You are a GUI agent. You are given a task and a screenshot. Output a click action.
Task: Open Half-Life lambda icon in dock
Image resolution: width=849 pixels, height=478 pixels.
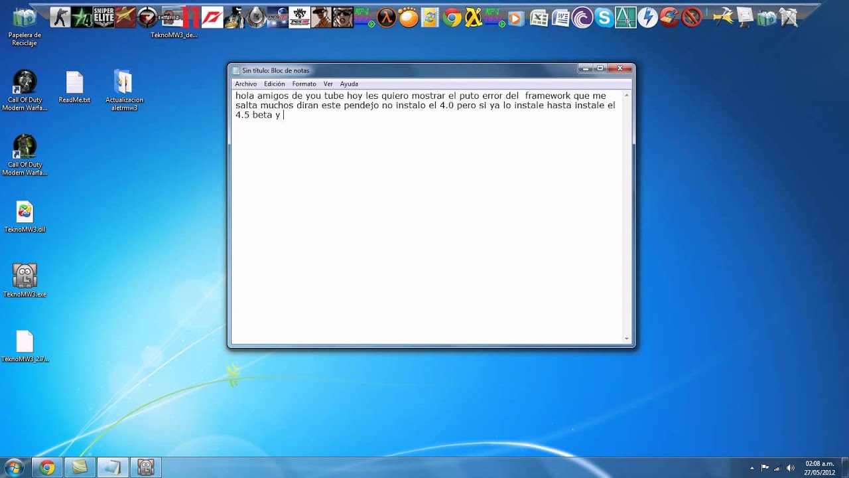[387, 17]
